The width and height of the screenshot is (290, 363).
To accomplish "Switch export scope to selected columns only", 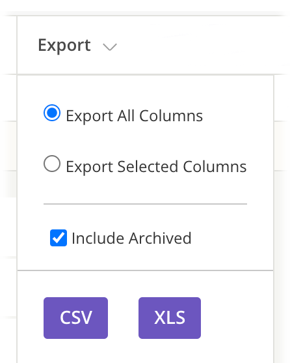I will click(52, 164).
